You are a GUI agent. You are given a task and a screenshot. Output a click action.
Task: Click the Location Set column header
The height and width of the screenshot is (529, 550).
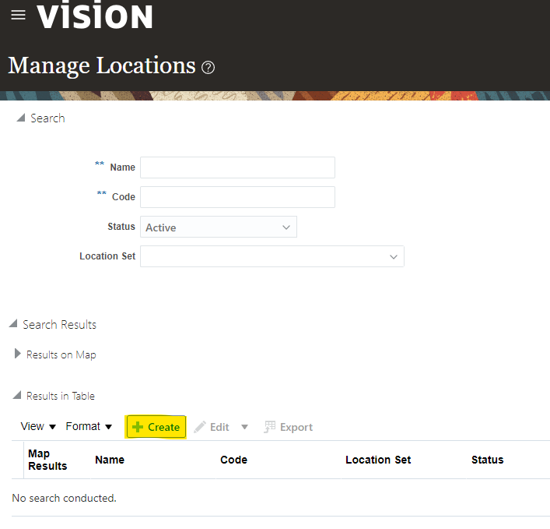378,460
